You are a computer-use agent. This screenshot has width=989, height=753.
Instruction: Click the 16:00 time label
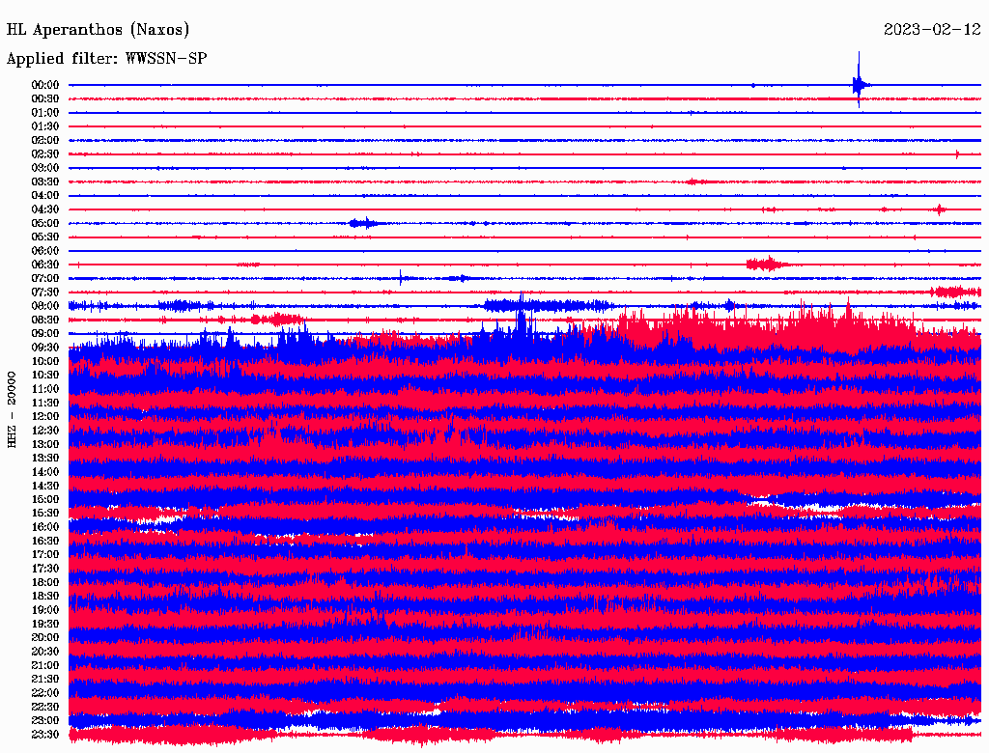pos(45,526)
